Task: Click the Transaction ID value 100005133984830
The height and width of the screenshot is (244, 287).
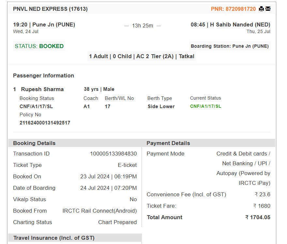Action: (x=113, y=154)
